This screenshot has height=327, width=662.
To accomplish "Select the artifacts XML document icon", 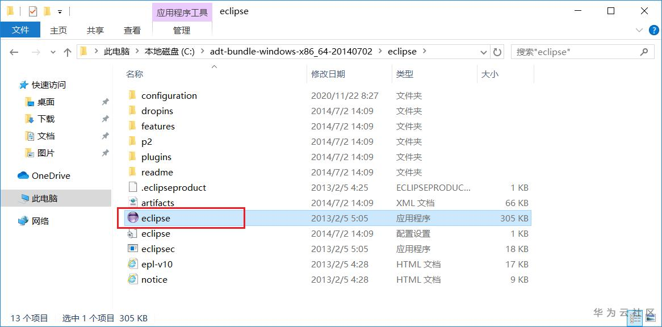I will tap(133, 203).
